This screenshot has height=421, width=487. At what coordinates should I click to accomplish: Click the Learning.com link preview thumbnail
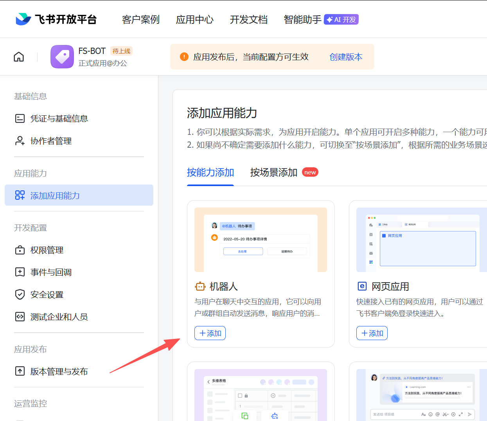422,395
